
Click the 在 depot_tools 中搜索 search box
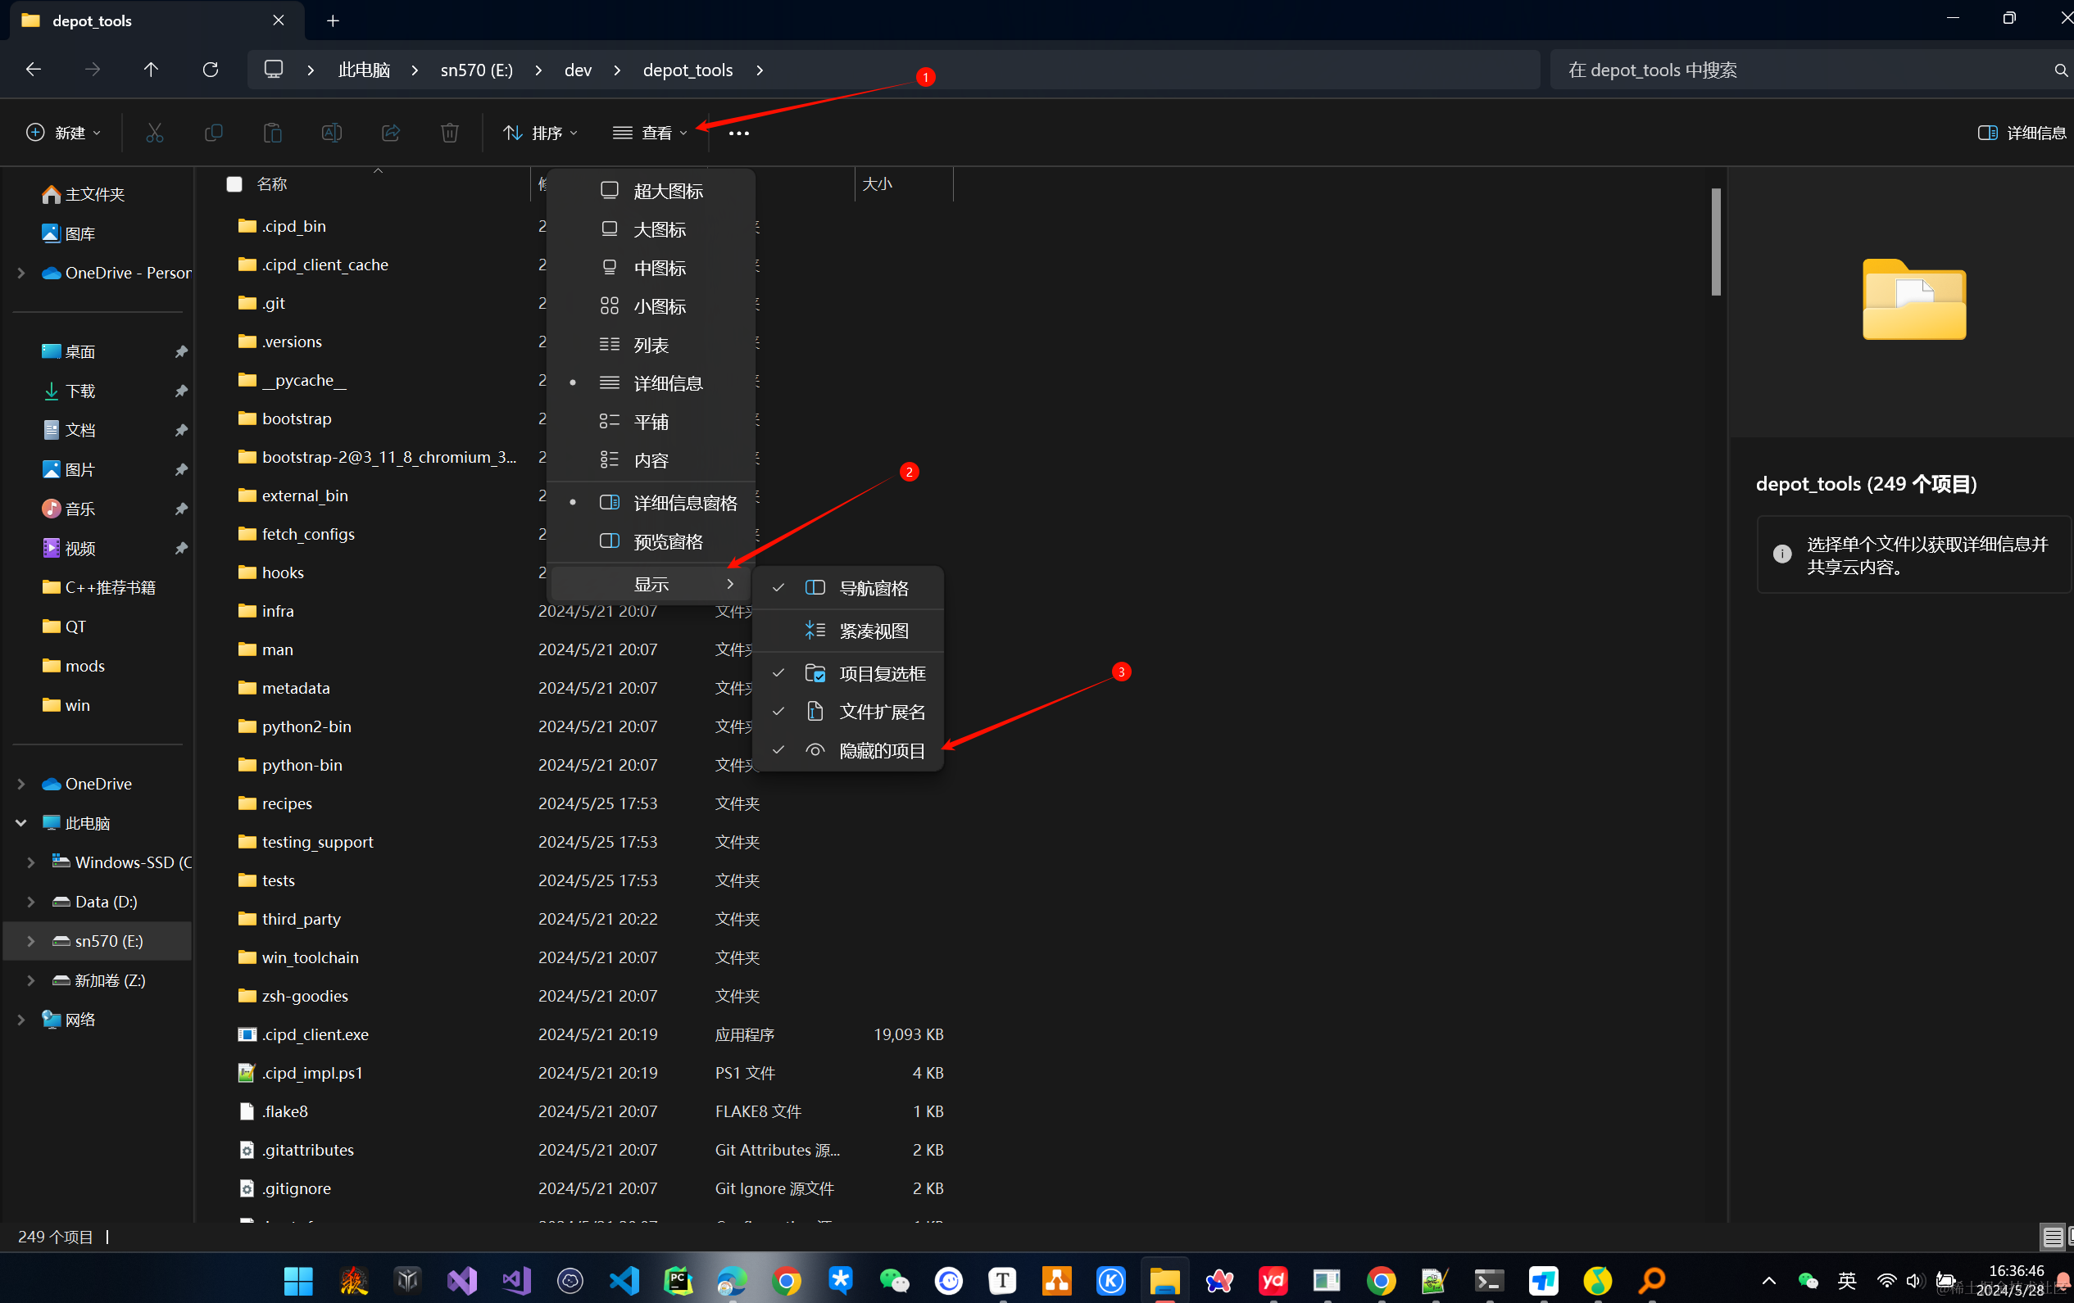coord(1800,70)
